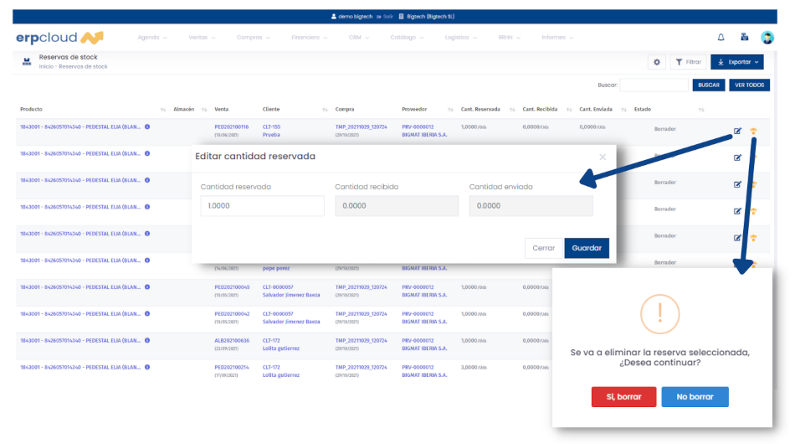Click the VER TODOS button
Viewport: 795px width, 444px height.
[749, 85]
